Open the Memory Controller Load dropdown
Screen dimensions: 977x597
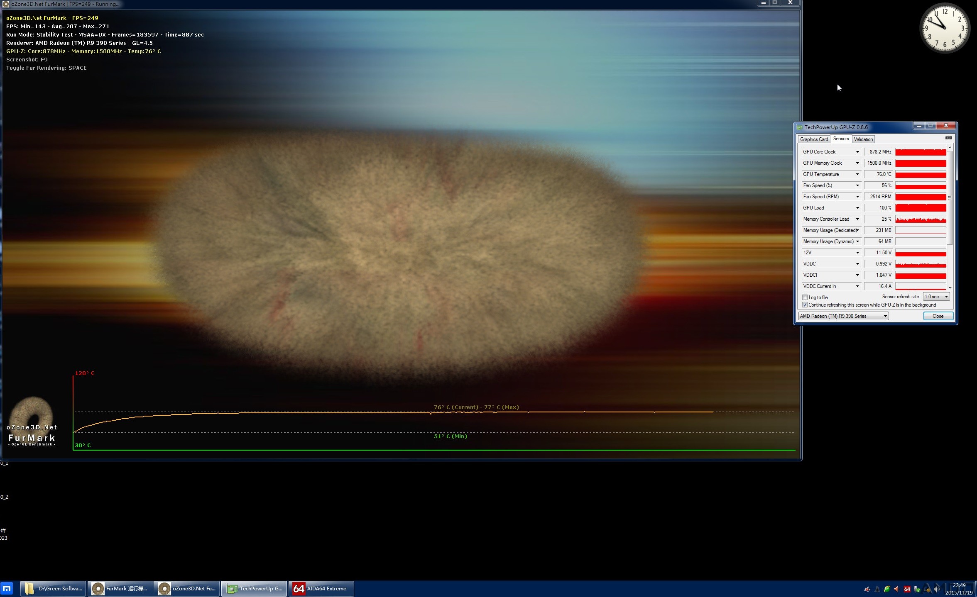click(857, 219)
